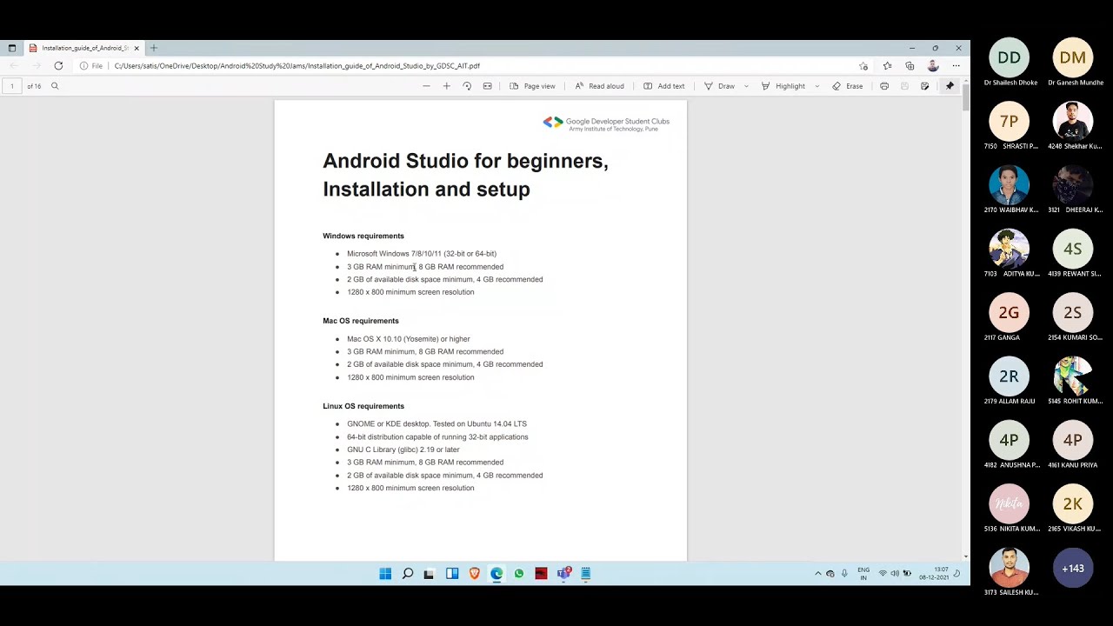Expand Draw tool color options
This screenshot has width=1113, height=626.
click(746, 86)
